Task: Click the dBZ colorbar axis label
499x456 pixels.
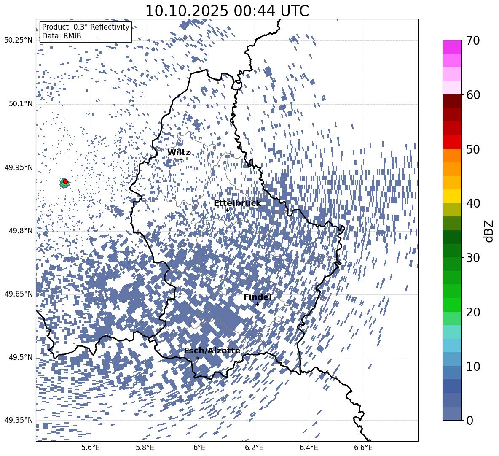Action: tap(489, 231)
